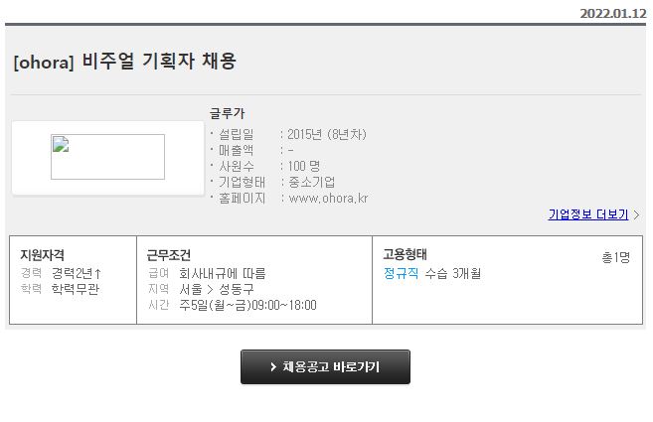Click the arrow icon on 채용공고 바로가기

[x=273, y=366]
